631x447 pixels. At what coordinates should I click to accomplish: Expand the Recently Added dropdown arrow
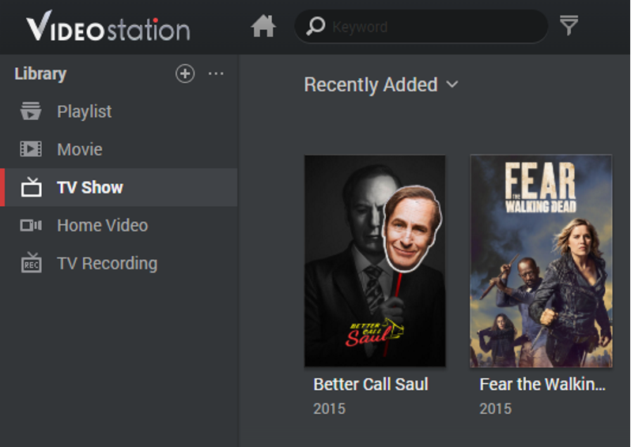point(452,85)
